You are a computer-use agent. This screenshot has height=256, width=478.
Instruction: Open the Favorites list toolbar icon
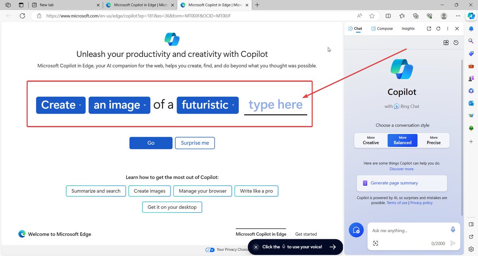pos(402,16)
